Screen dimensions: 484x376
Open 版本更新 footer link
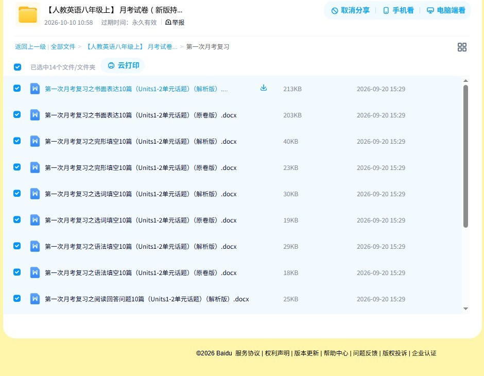click(306, 353)
